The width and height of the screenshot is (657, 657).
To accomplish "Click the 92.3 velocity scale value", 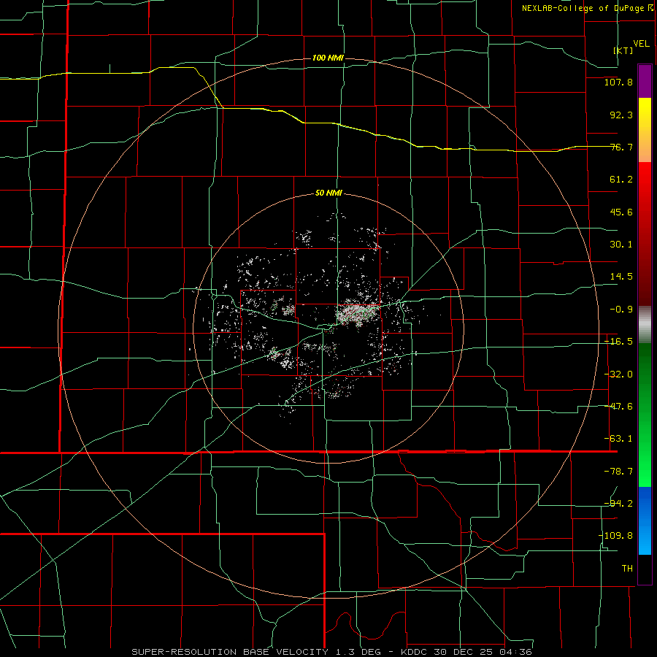I will 621,115.
